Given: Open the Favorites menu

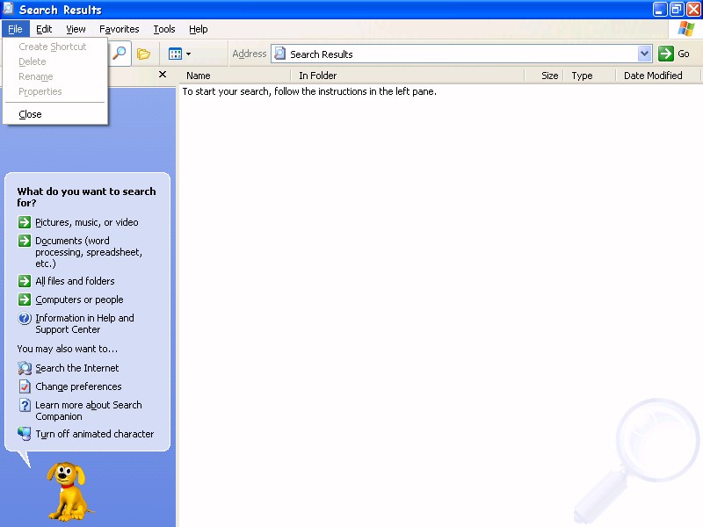Looking at the screenshot, I should (x=120, y=29).
